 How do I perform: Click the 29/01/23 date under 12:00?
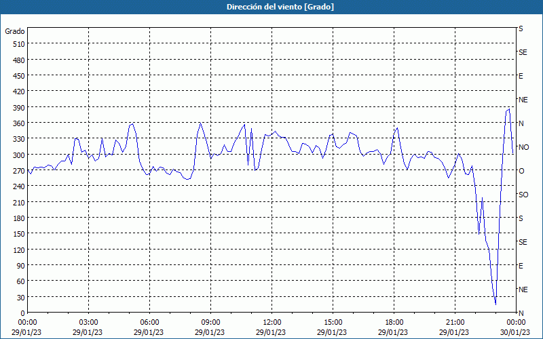pos(271,332)
